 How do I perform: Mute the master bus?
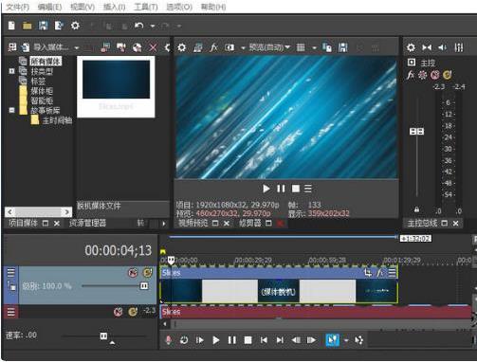tap(435, 75)
